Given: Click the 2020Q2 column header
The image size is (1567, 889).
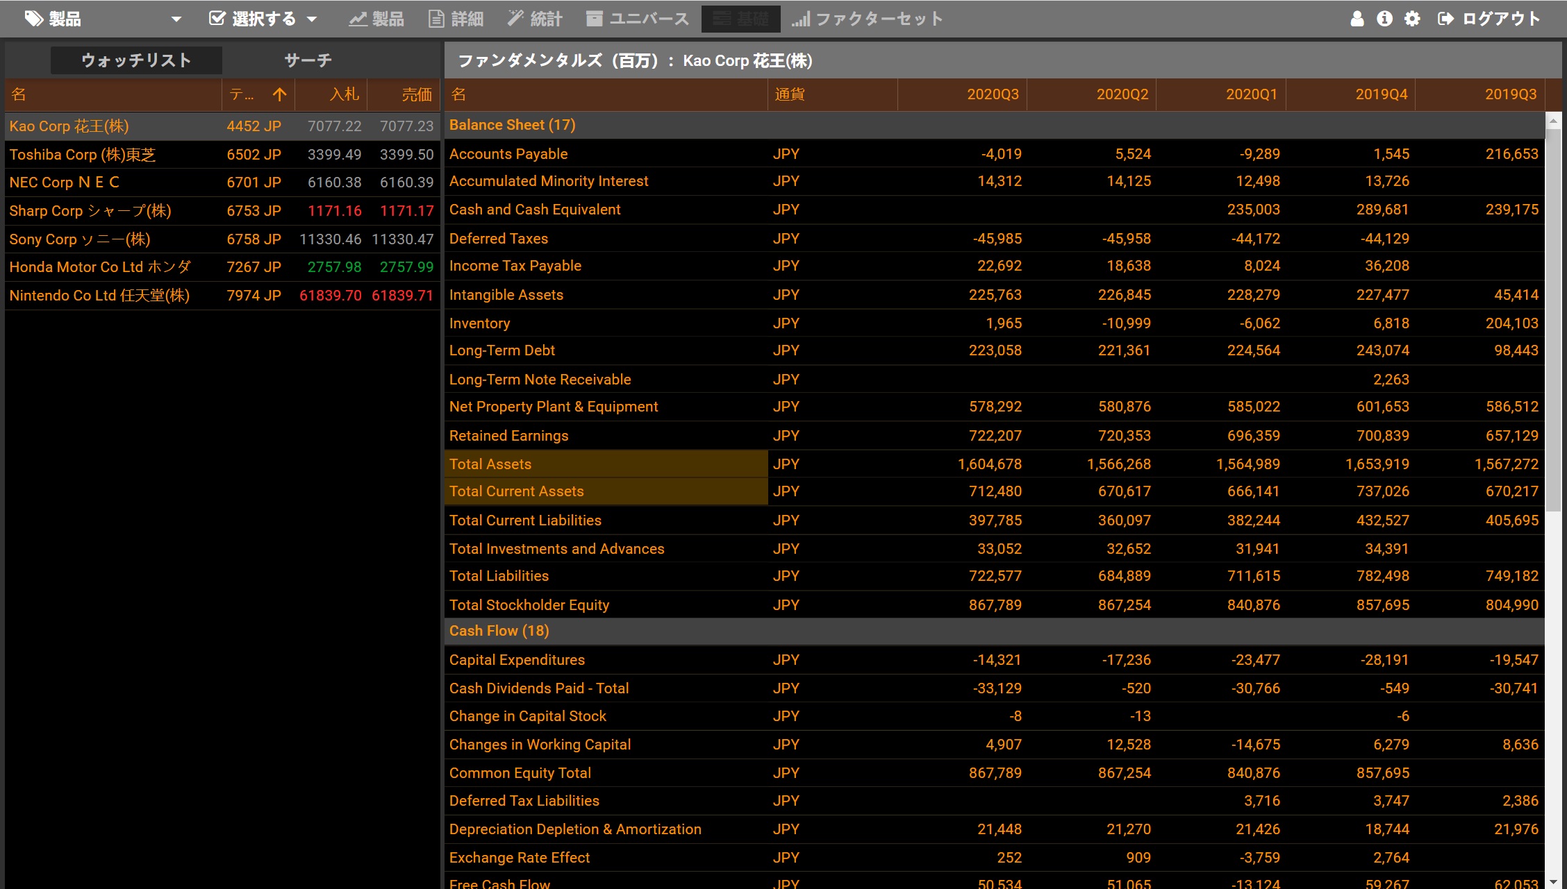Looking at the screenshot, I should (1091, 94).
